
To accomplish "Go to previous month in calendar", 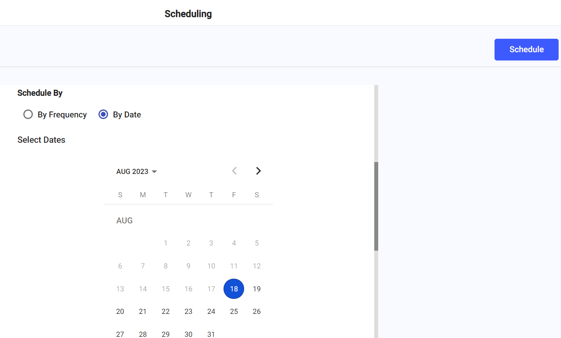I will (x=235, y=171).
